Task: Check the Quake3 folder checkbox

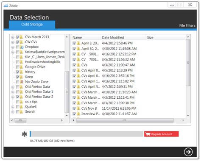Action: [x=18, y=107]
